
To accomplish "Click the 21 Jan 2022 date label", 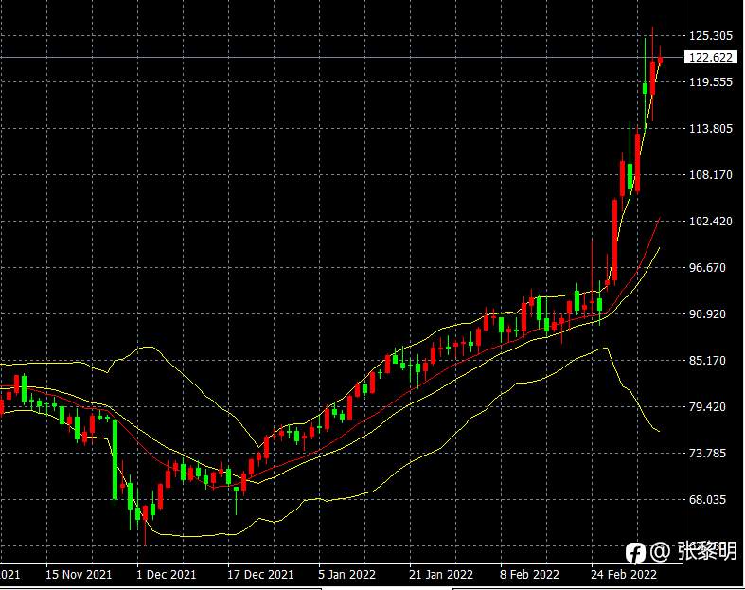I will pyautogui.click(x=441, y=575).
